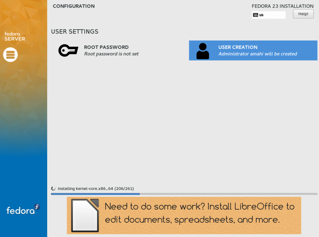The image size is (319, 237).
Task: Click the LibreOffice document icon in the banner
Action: (85, 215)
